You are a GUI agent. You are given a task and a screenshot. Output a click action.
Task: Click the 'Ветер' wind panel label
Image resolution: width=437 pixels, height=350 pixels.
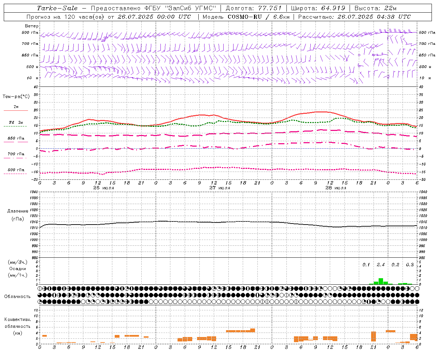(x=32, y=26)
